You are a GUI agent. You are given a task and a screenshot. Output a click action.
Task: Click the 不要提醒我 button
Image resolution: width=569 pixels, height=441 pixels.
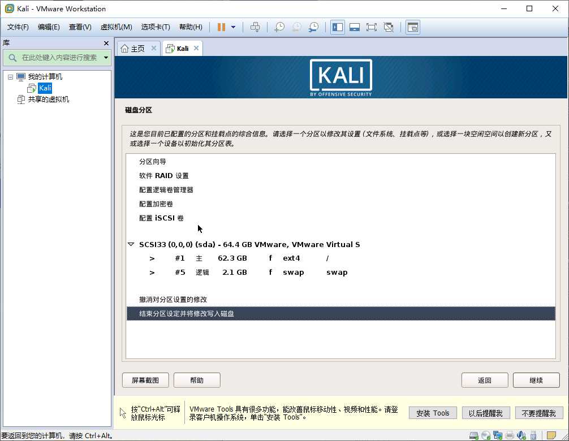(538, 413)
